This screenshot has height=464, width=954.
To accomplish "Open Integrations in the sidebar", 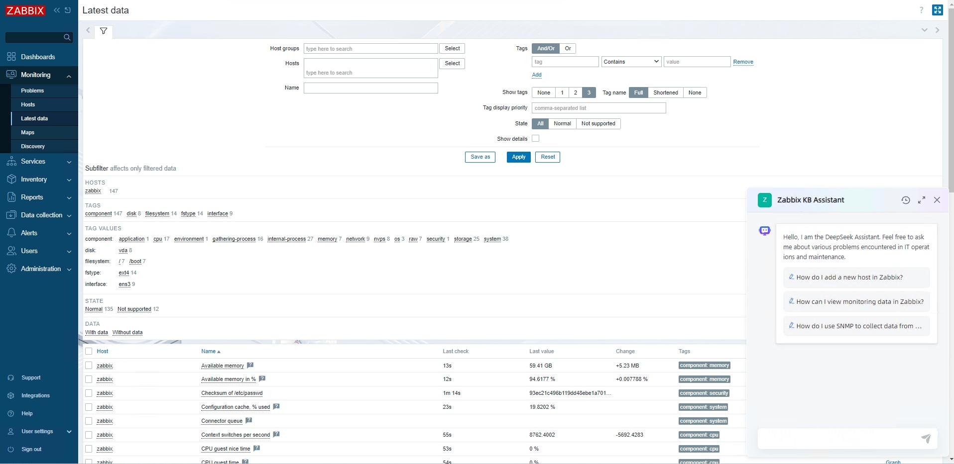I will (x=35, y=396).
